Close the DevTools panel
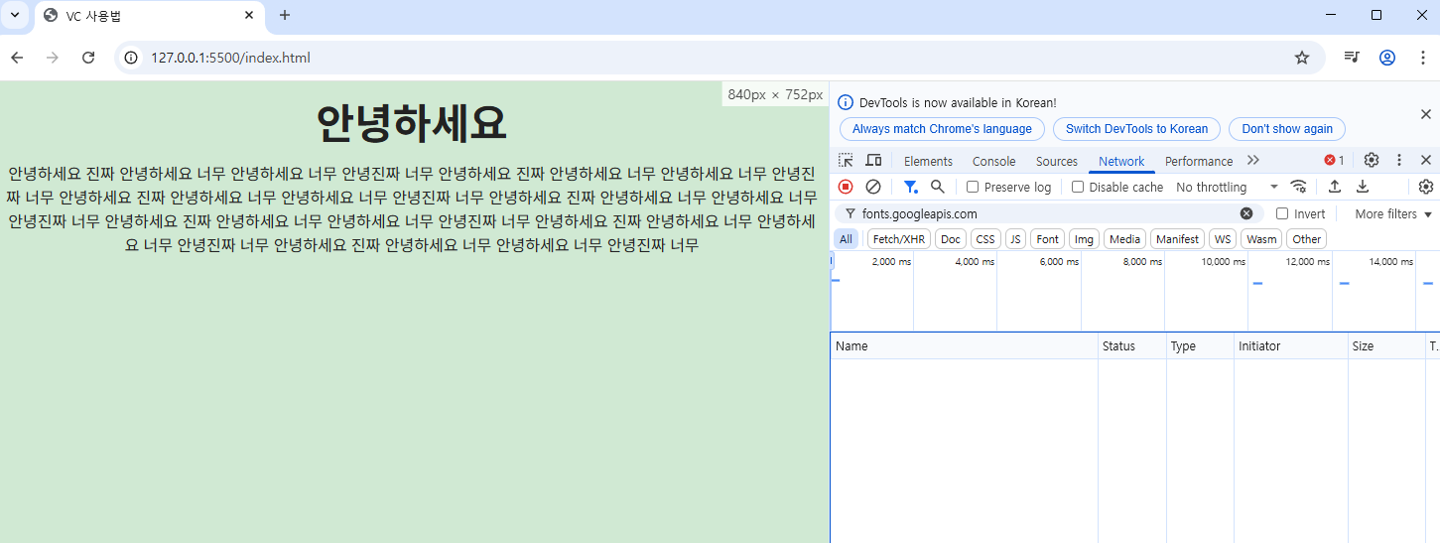The width and height of the screenshot is (1440, 543). pyautogui.click(x=1426, y=160)
